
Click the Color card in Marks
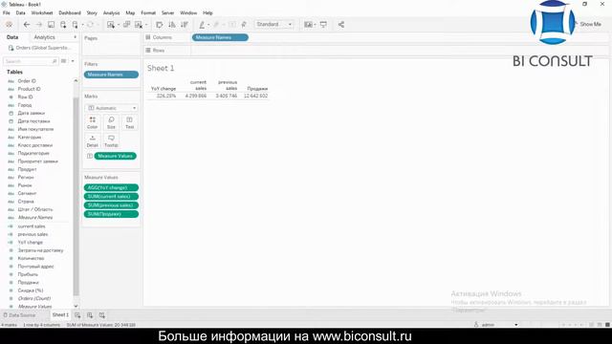coord(93,122)
